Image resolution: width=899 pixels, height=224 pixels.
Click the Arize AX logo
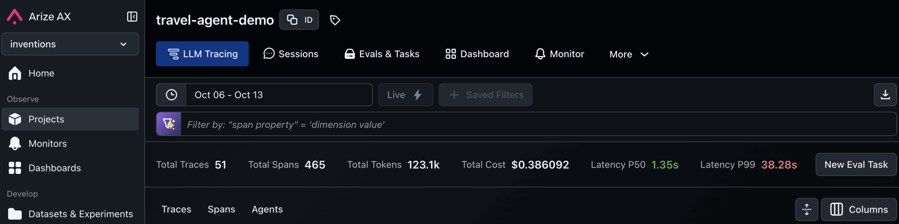click(x=15, y=16)
